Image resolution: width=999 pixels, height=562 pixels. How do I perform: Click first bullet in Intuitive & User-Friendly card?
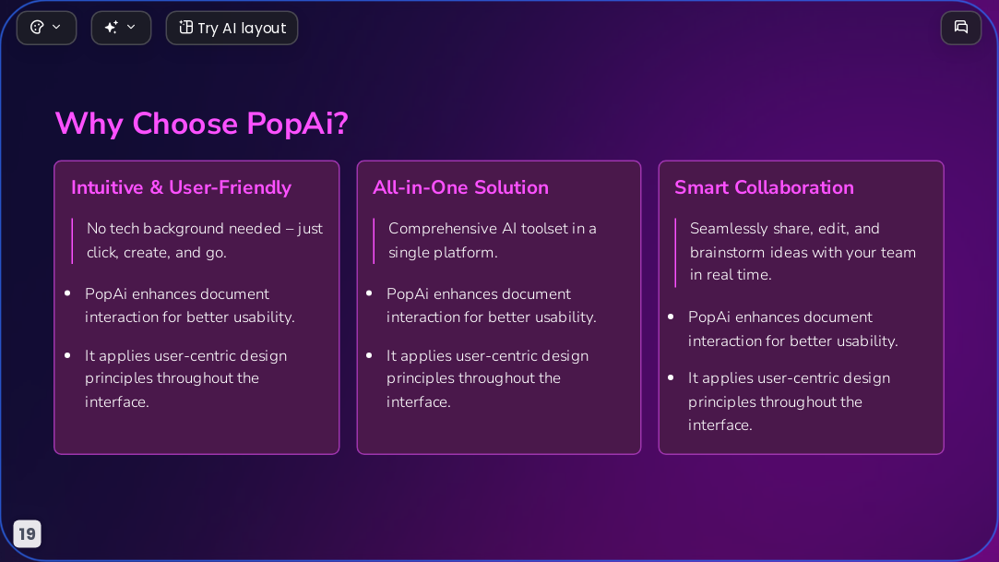pyautogui.click(x=189, y=305)
